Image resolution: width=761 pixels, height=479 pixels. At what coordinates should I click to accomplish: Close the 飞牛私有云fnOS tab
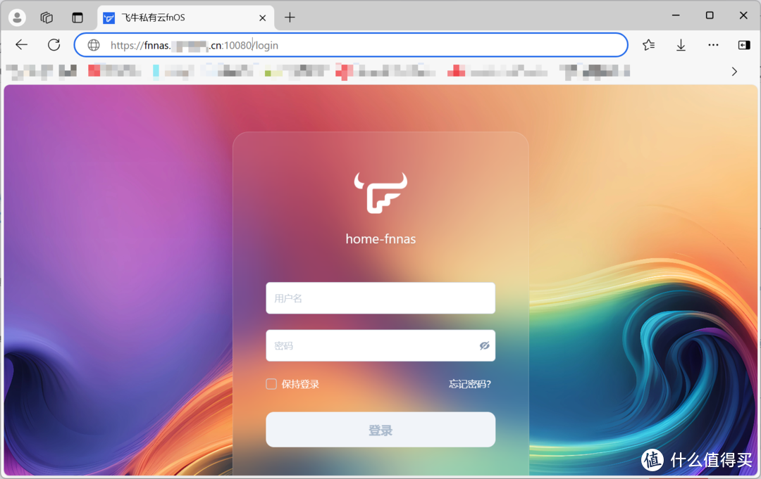tap(263, 18)
